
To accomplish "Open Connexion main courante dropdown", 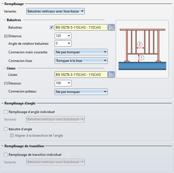I will point(105,52).
